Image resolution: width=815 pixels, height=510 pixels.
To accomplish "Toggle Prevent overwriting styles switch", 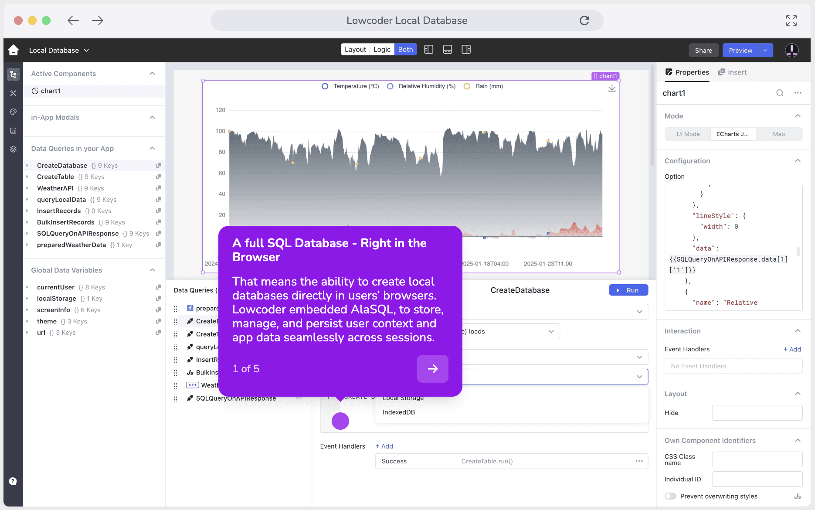I will click(x=670, y=496).
